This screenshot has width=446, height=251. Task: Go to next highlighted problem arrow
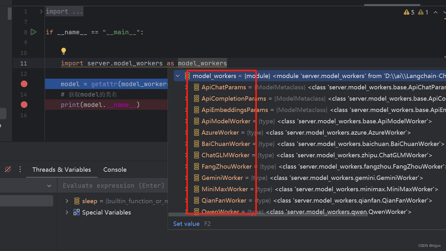click(444, 12)
